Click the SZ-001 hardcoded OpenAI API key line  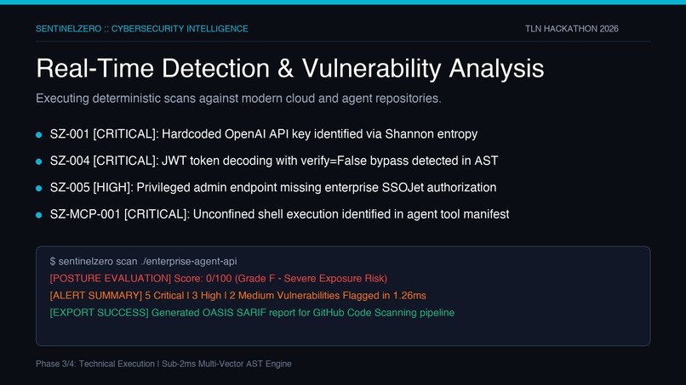[x=263, y=134]
